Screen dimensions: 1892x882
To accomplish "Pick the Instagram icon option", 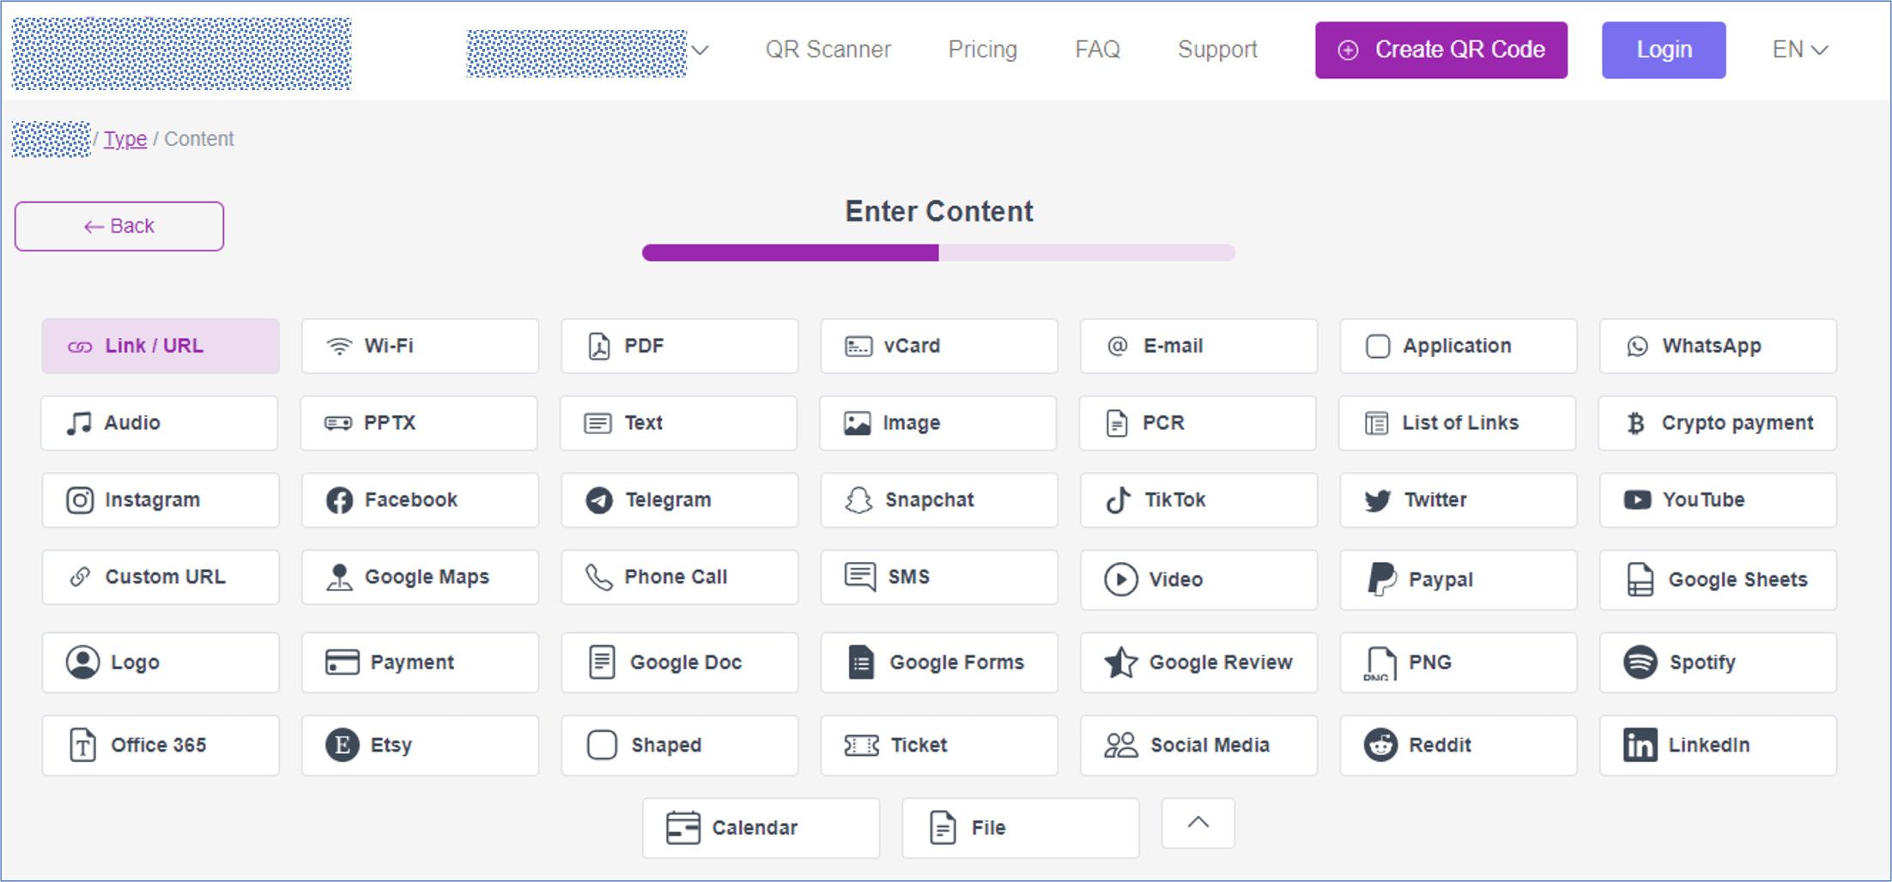I will pyautogui.click(x=80, y=500).
